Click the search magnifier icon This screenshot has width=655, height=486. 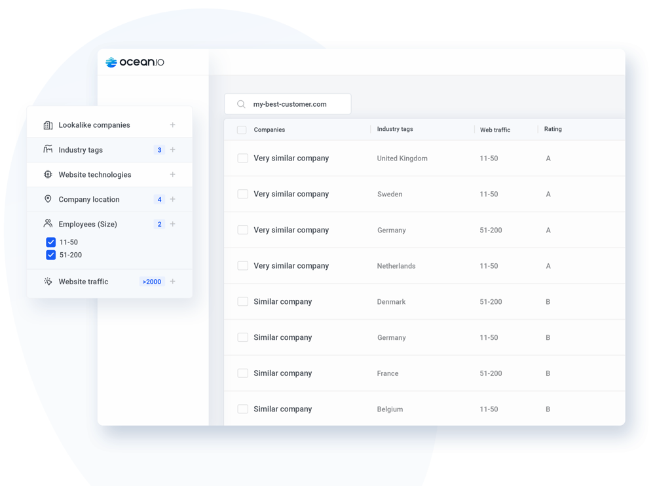point(241,104)
